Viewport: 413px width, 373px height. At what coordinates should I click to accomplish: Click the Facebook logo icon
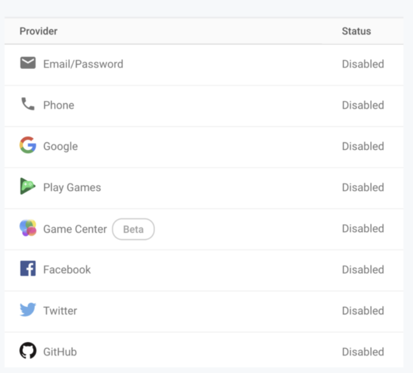(28, 269)
